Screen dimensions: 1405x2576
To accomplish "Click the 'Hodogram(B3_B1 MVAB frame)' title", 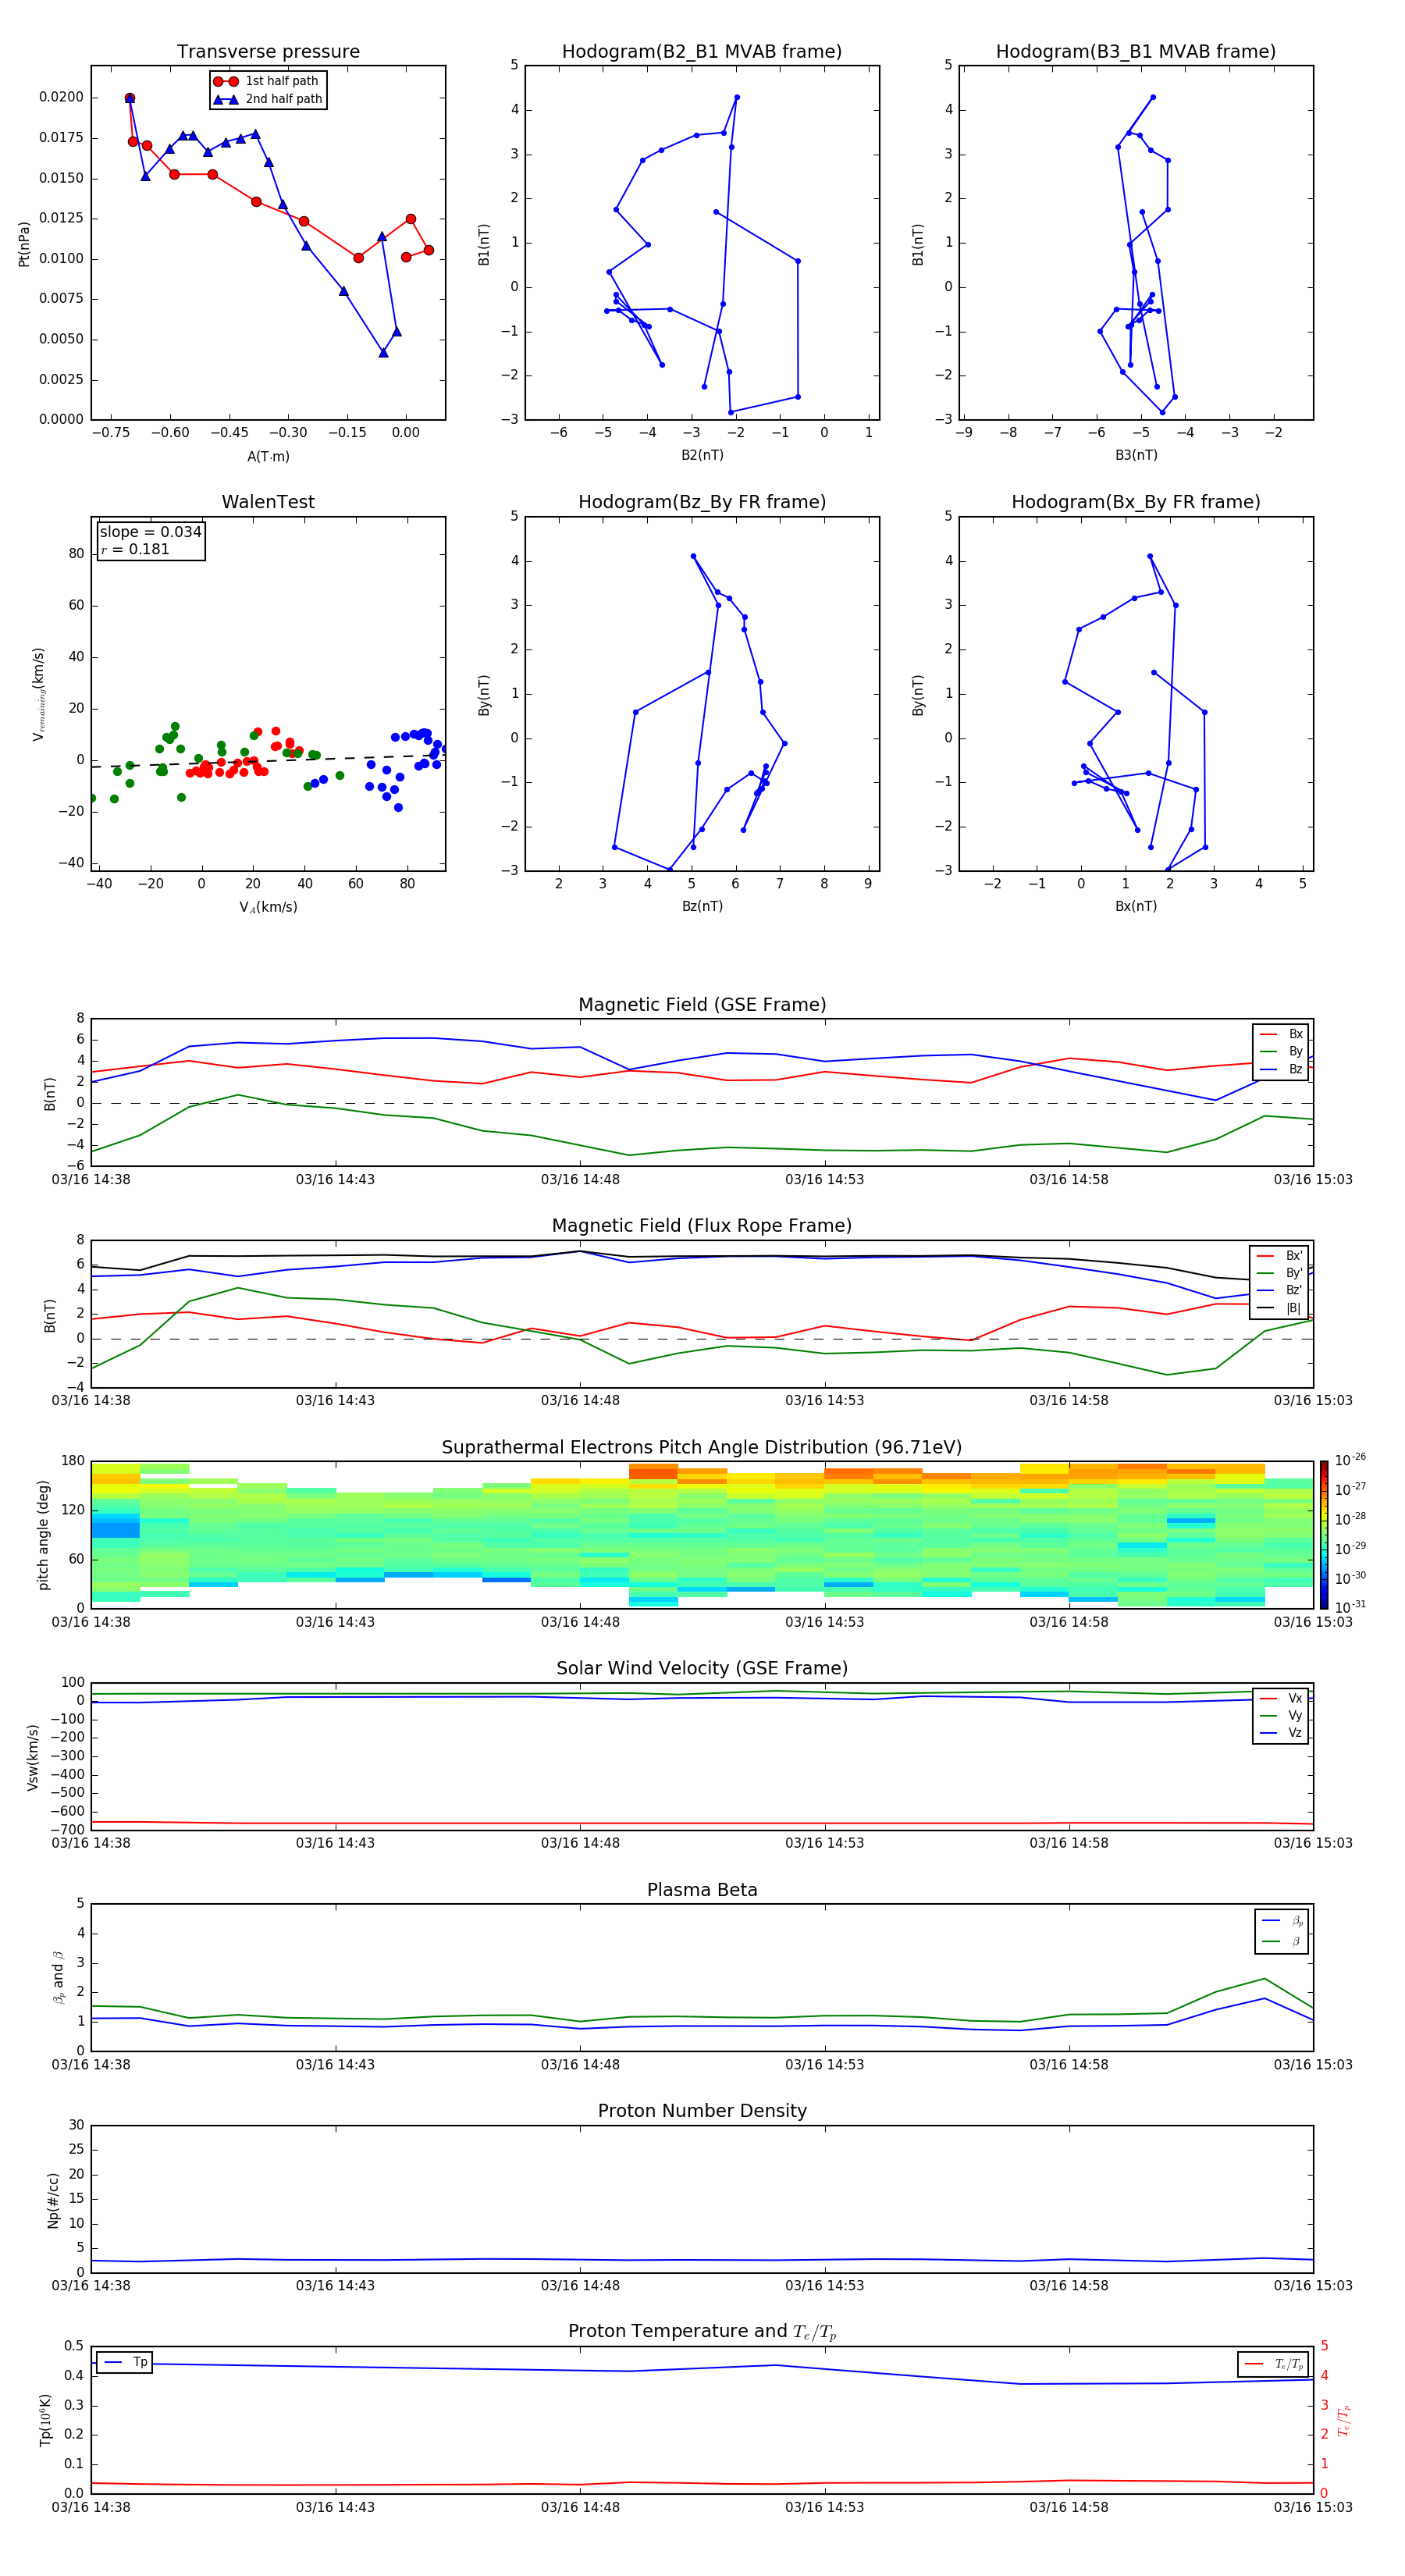I will [x=1136, y=52].
